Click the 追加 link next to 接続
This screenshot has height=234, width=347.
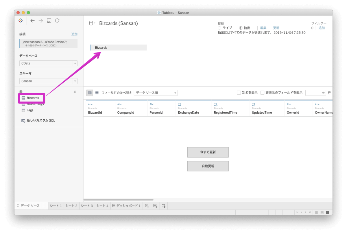tap(74, 34)
